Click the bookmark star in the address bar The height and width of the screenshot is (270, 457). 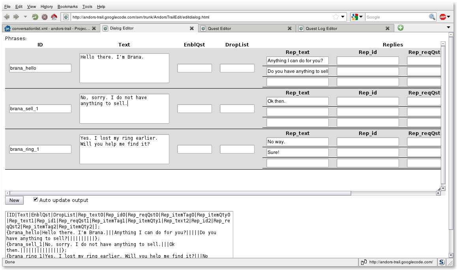(x=335, y=17)
